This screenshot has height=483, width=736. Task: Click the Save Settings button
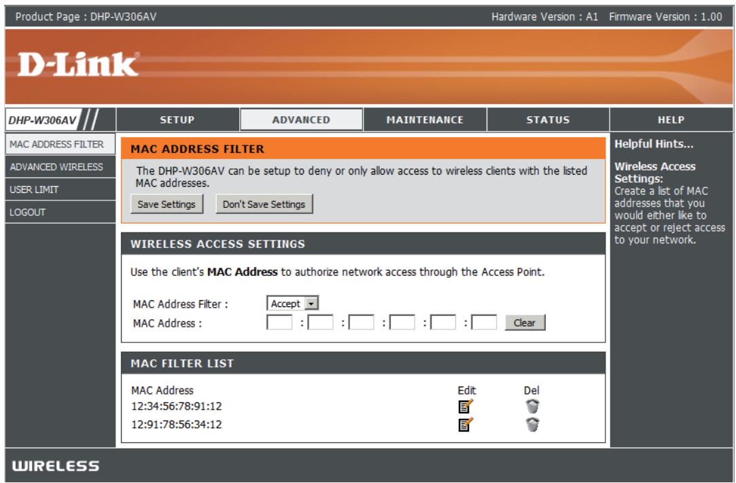pyautogui.click(x=167, y=204)
